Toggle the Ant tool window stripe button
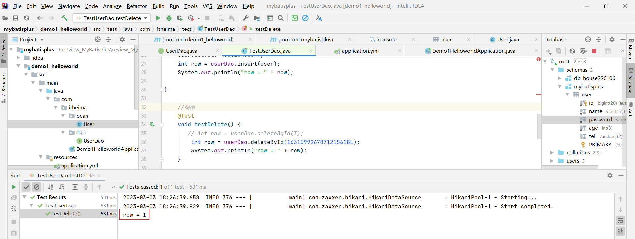The image size is (635, 239). coord(631,109)
